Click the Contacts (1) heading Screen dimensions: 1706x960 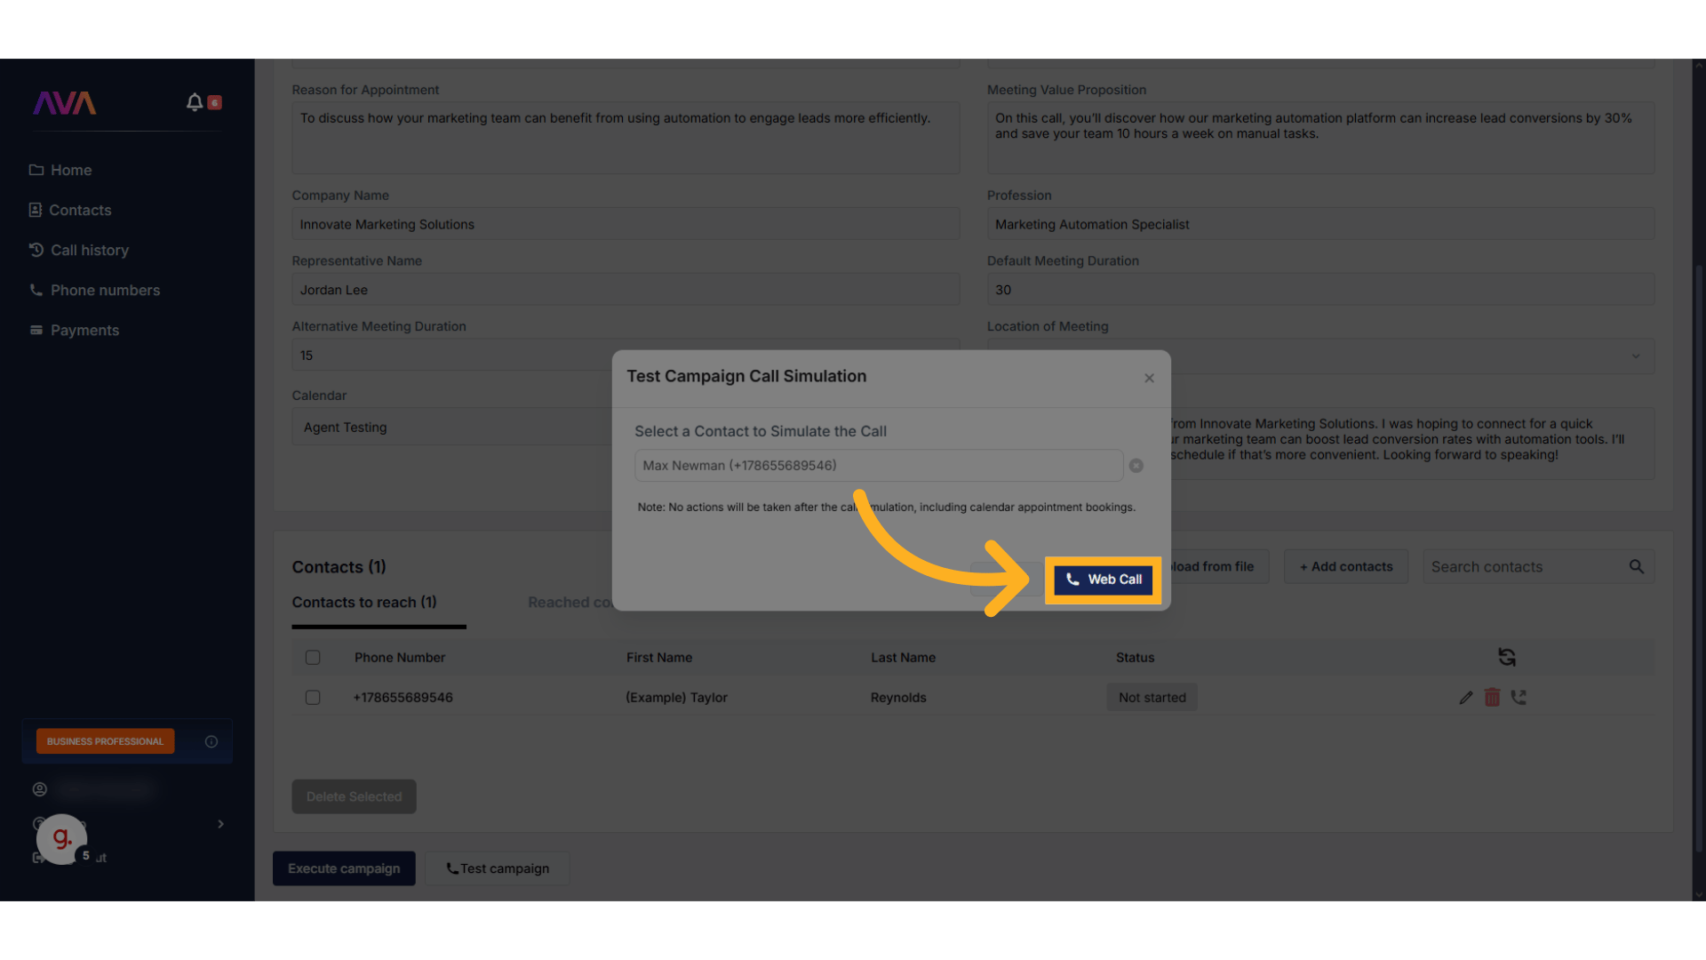(x=339, y=567)
